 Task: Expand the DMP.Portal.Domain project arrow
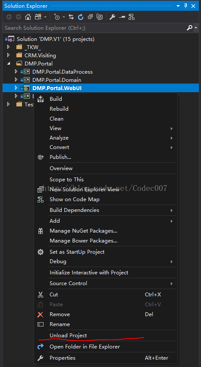click(16, 80)
